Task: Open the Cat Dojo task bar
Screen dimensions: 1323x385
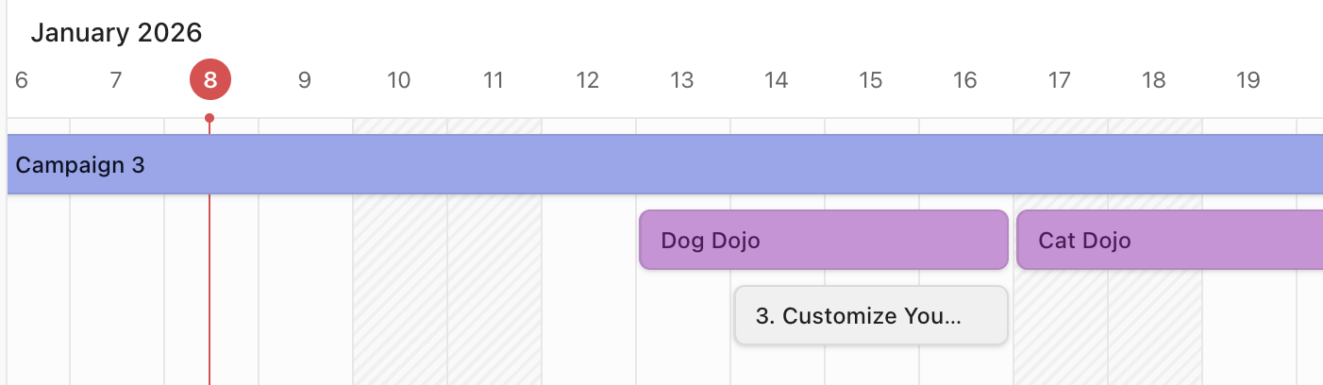Action: point(1169,240)
